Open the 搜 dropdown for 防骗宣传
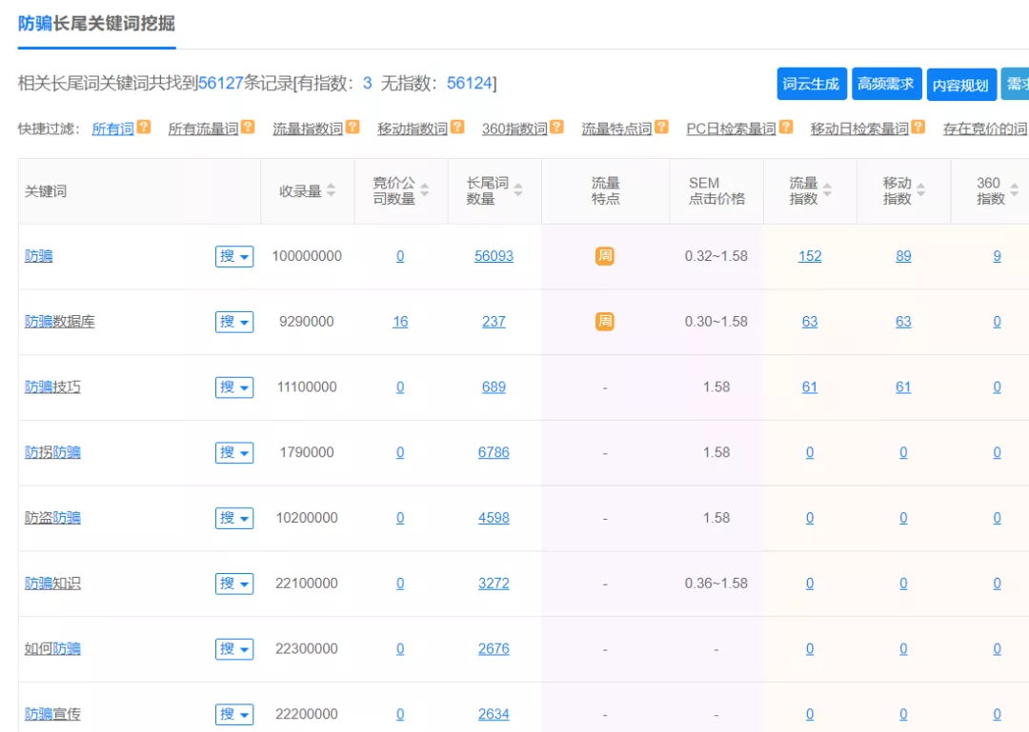The width and height of the screenshot is (1029, 732). click(234, 714)
